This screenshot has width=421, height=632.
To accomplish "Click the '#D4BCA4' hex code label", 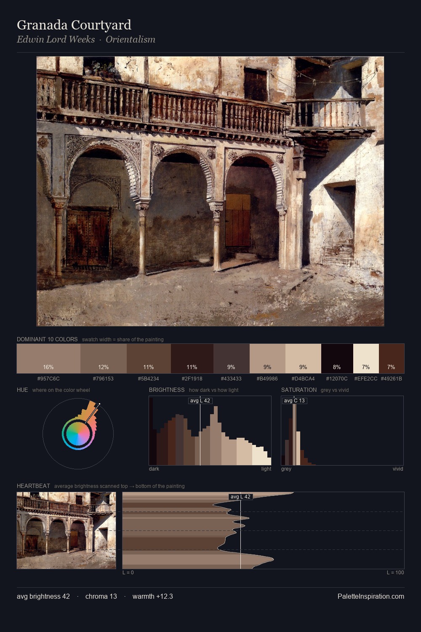I will coord(303,378).
